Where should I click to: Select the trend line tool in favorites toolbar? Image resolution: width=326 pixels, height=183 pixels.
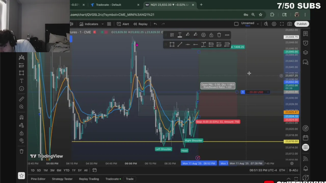click(180, 45)
